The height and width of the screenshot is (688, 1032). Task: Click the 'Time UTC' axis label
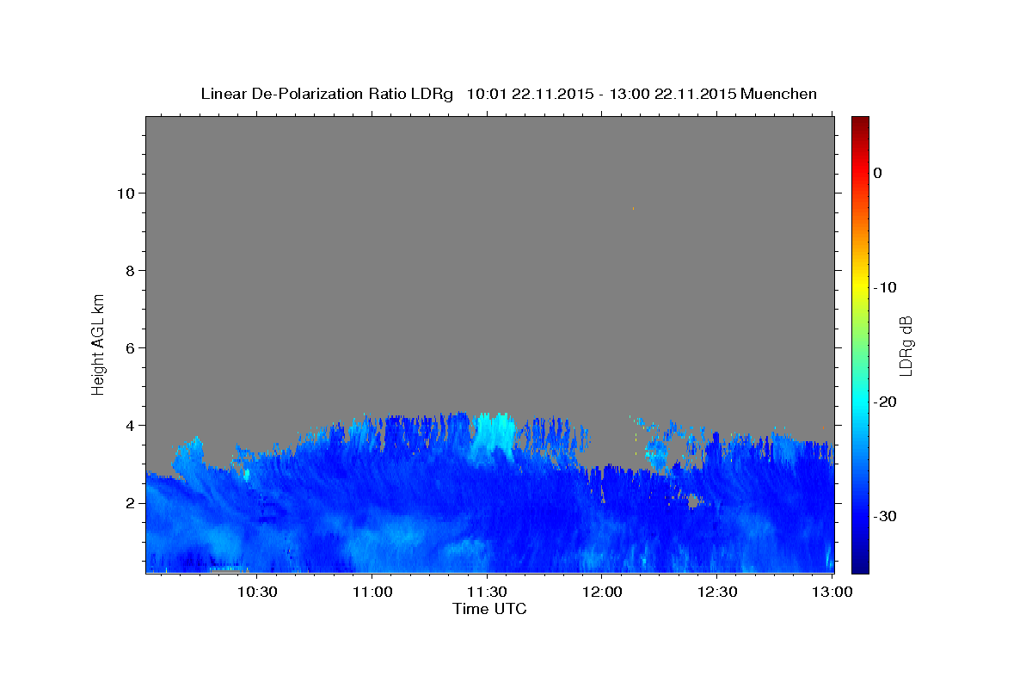489,609
